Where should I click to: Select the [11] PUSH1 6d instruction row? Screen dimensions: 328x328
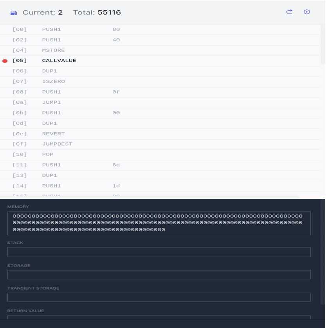(x=160, y=166)
